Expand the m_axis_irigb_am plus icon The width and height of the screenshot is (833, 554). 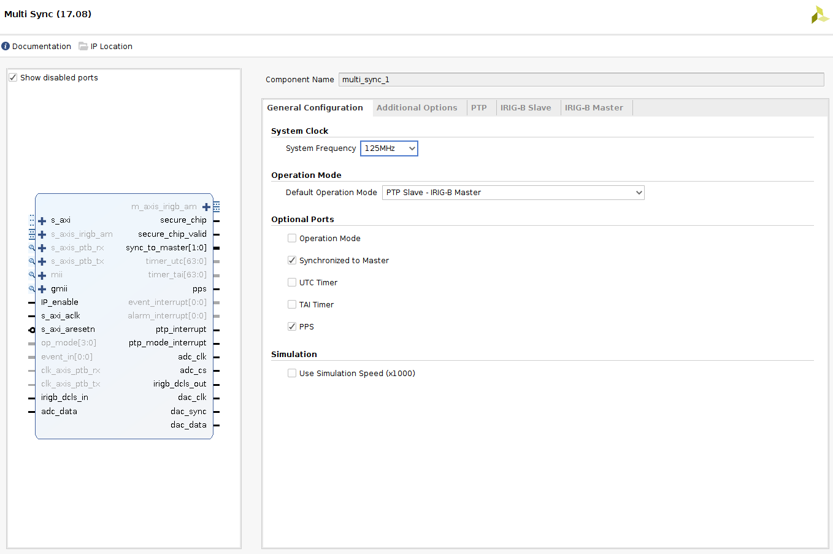click(x=206, y=207)
